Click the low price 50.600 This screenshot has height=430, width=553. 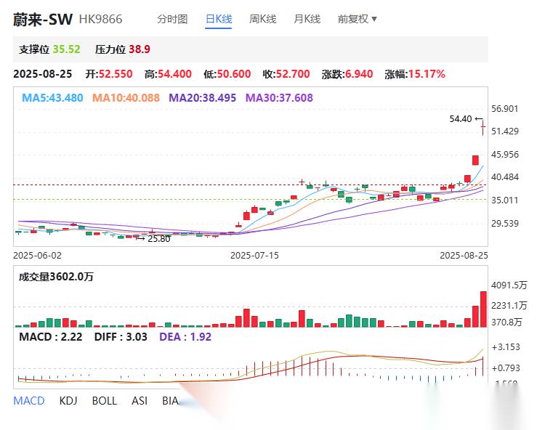coord(234,74)
